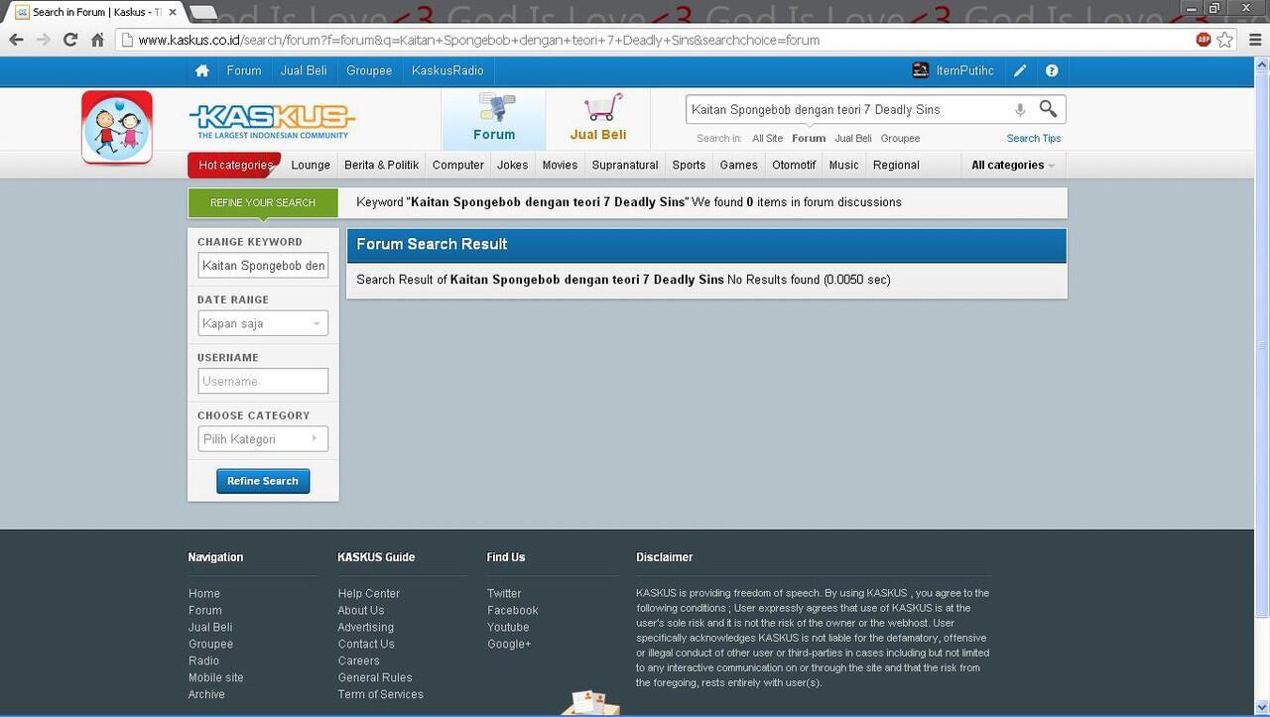This screenshot has width=1270, height=717.
Task: Select the Forum tab with monitor icon
Action: click(493, 119)
